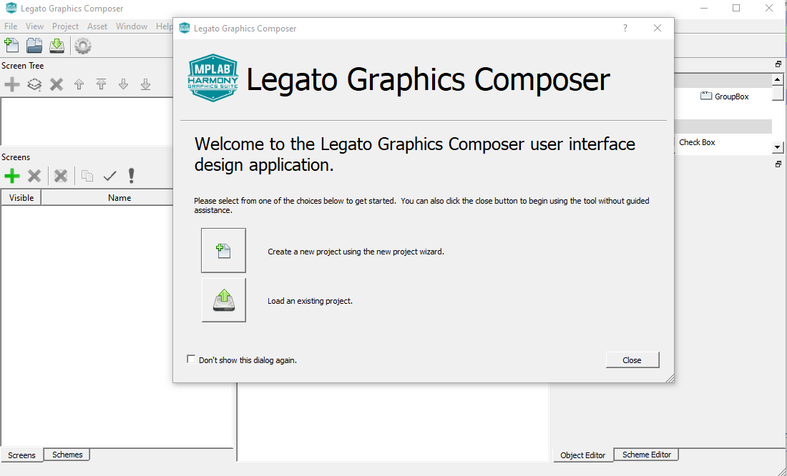Open the Project menu
This screenshot has width=787, height=476.
point(65,26)
